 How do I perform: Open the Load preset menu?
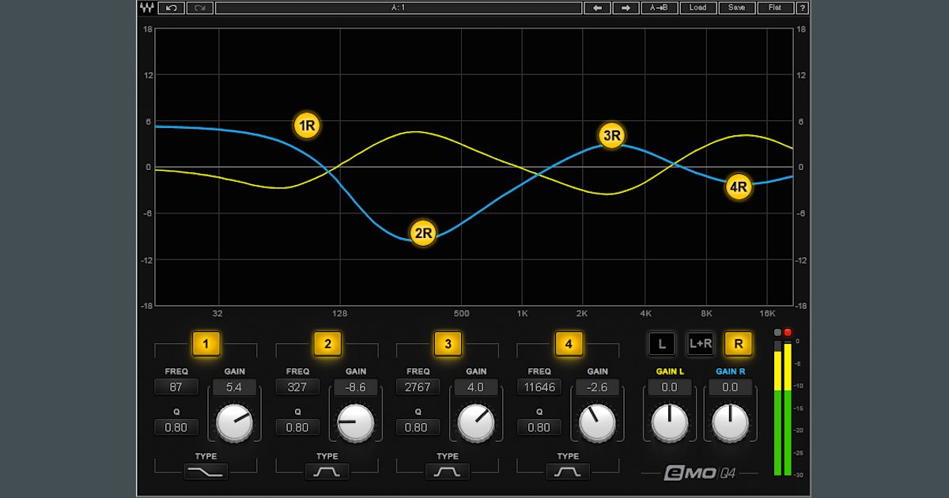(x=699, y=8)
